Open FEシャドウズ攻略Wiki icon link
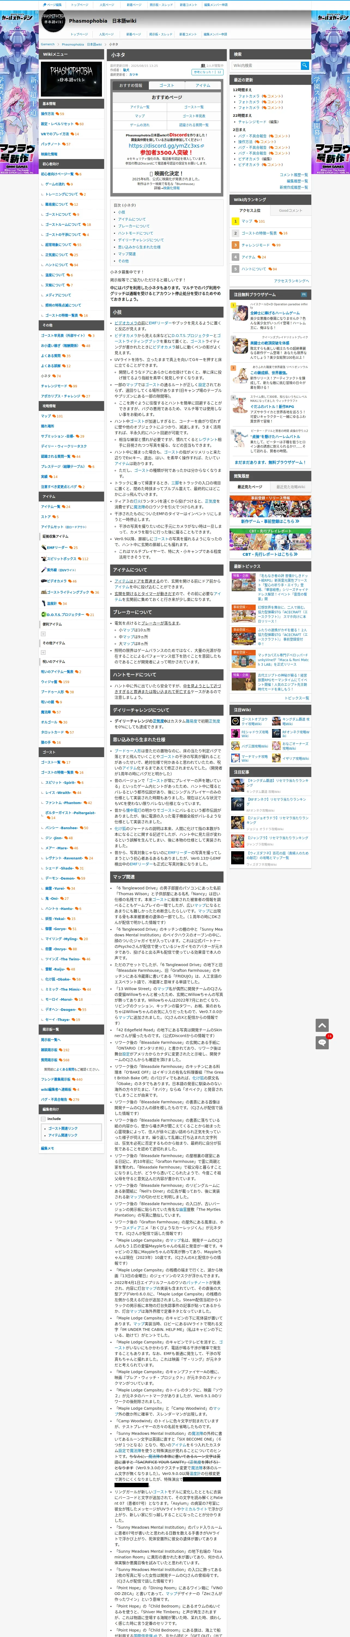Viewport: 350px width, 1637px height. (236, 733)
